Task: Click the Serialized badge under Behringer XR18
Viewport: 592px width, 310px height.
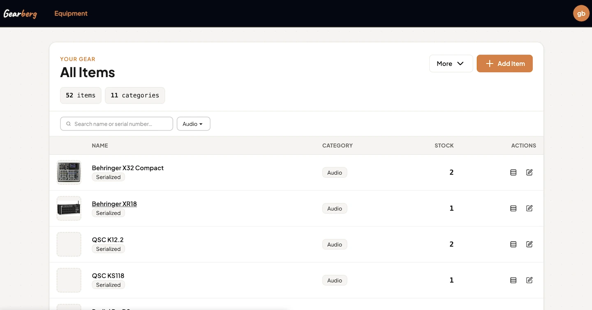Action: 108,213
